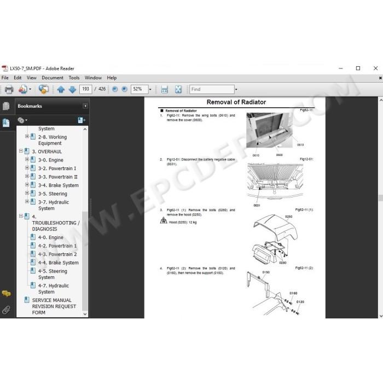Open the View menu
Screen dimensions: 383x383
32,78
